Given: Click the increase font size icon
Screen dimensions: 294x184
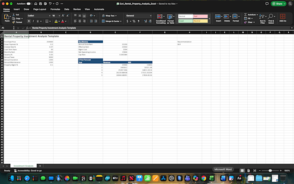Looking at the screenshot, I should [x=63, y=16].
